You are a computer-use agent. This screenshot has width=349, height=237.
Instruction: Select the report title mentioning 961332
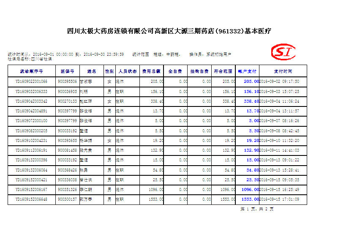coord(169,31)
